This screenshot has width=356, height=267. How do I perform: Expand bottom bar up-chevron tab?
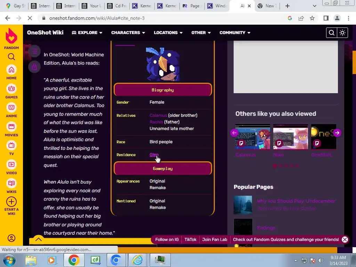click(x=39, y=239)
